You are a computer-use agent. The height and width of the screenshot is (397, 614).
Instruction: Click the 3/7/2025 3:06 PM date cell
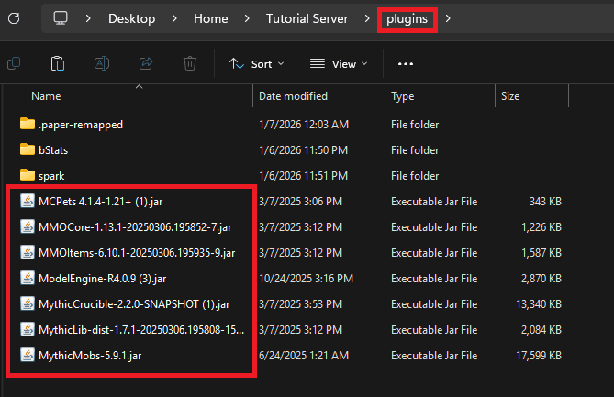coord(300,202)
